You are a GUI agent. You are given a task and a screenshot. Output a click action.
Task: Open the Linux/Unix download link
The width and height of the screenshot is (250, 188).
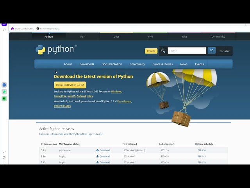tap(60, 96)
